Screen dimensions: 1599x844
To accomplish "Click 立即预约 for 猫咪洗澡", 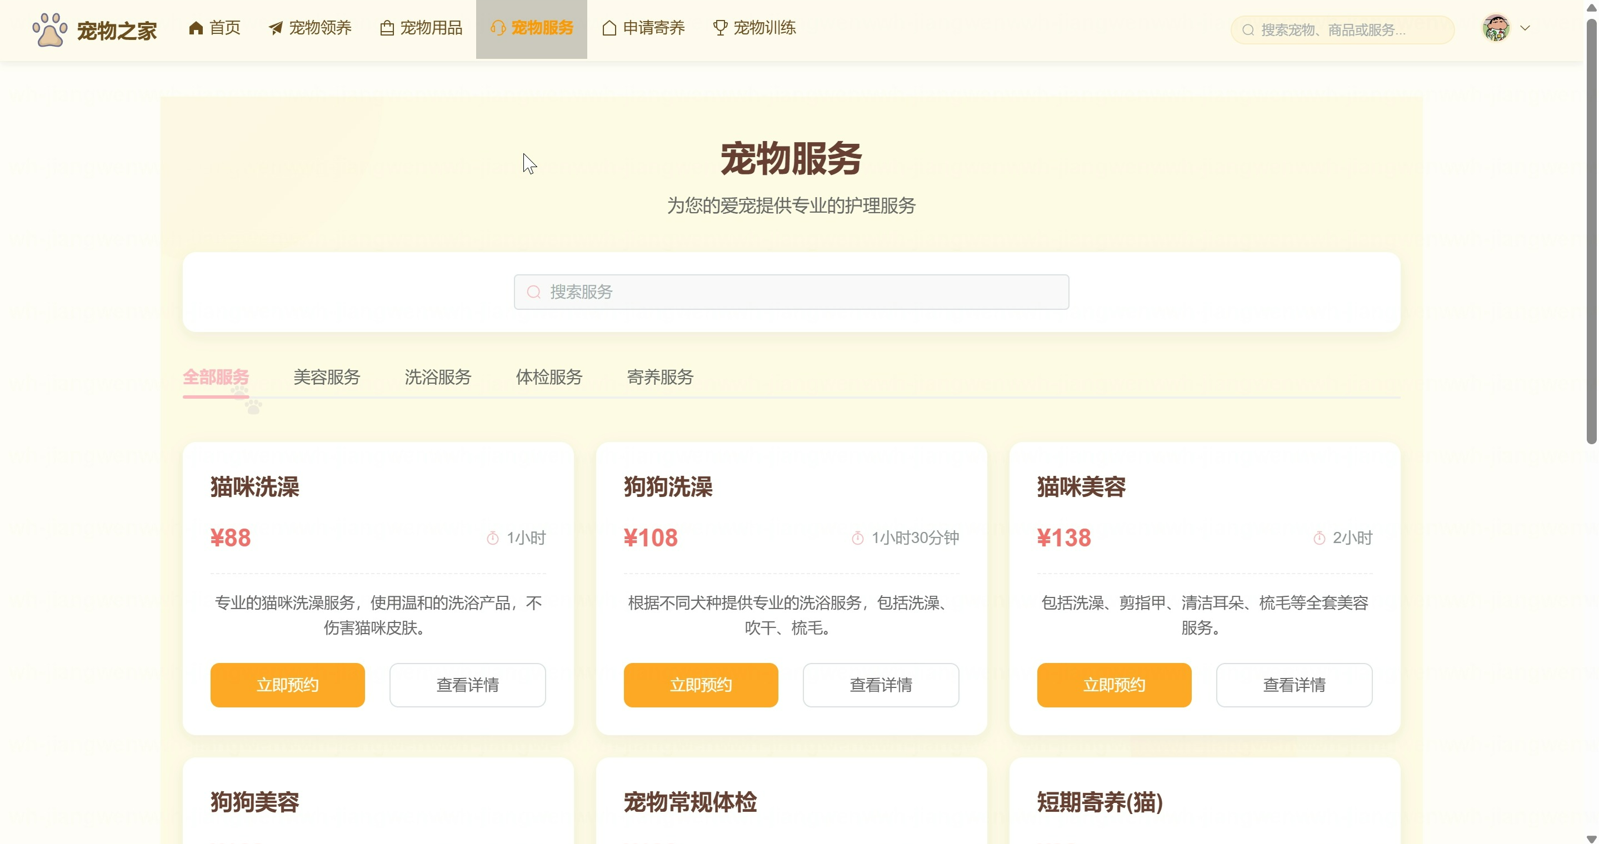I will click(x=287, y=685).
